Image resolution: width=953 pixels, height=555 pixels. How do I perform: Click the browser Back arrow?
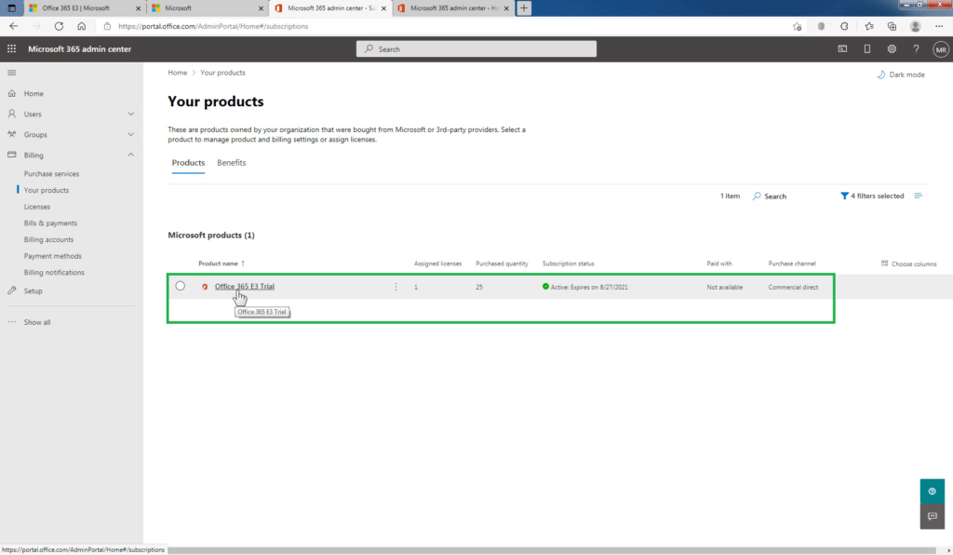pyautogui.click(x=14, y=26)
